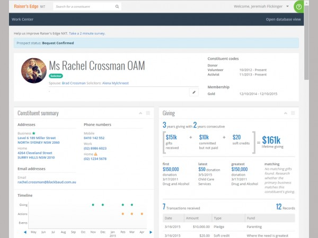This screenshot has height=238, width=318.
Task: Click the pencil edit icon on profile
Action: click(x=194, y=92)
